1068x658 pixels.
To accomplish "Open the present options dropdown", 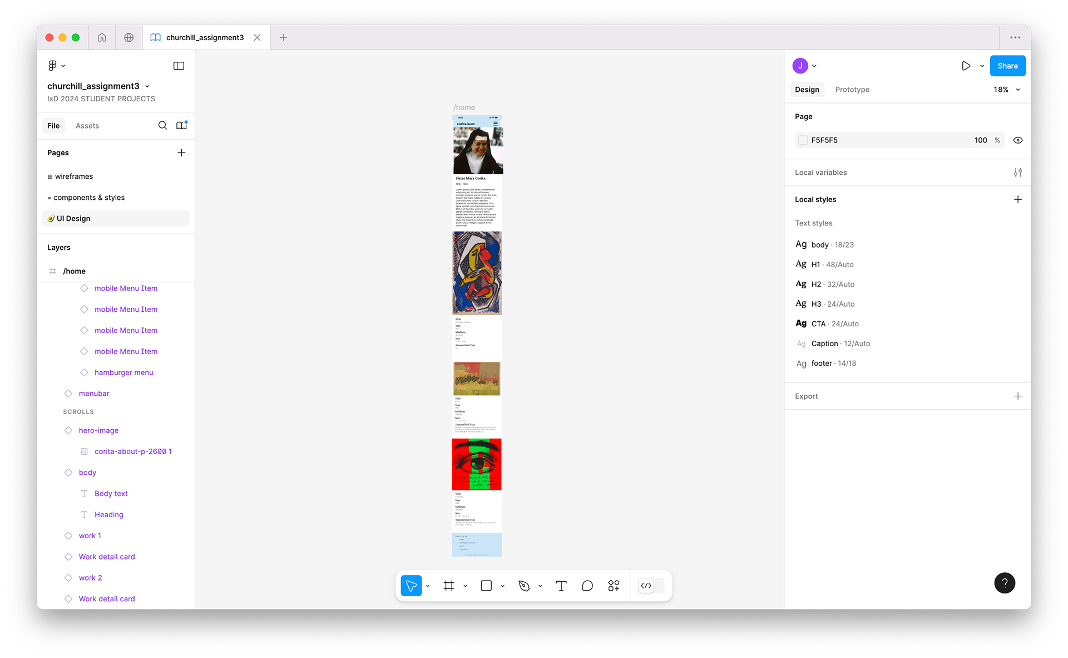I will (982, 66).
